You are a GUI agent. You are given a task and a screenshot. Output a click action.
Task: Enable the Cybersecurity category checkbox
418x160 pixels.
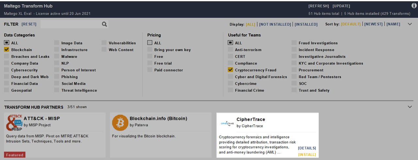(x=7, y=70)
